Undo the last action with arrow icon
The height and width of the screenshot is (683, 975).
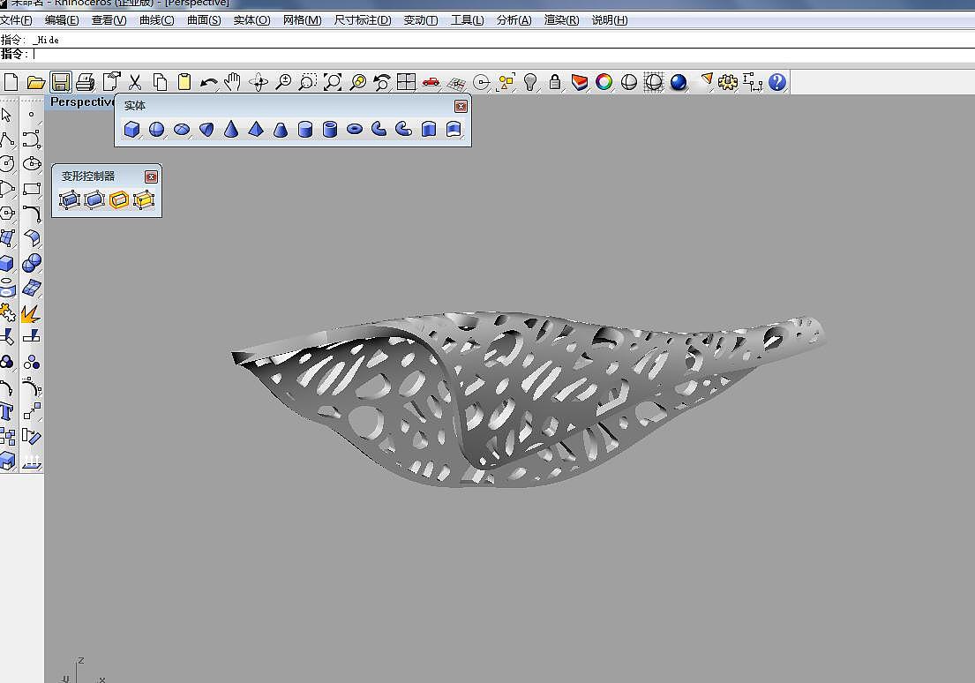point(209,82)
